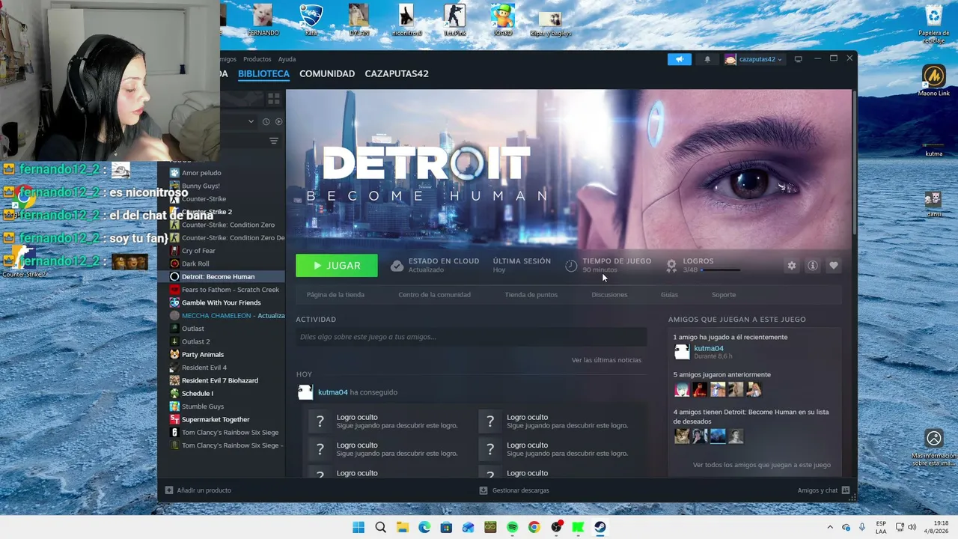This screenshot has width=958, height=539.
Task: Open Amigos y chat
Action: coord(823,490)
